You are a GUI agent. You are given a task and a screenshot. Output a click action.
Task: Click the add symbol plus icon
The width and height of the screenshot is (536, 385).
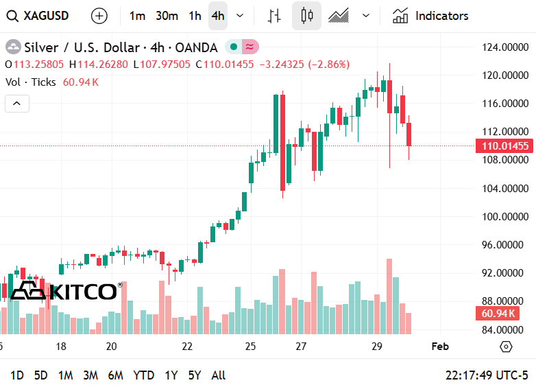coord(99,16)
